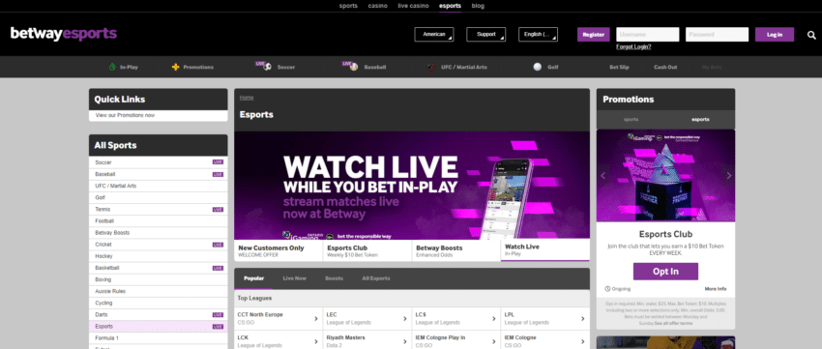The image size is (822, 349).
Task: Open the live casino top menu item
Action: pos(413,6)
